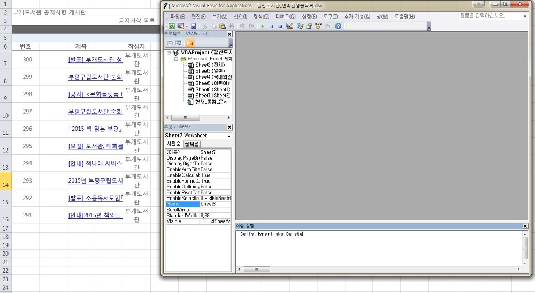Close the 속성 - Sheet7 properties panel
The width and height of the screenshot is (535, 293).
pos(230,127)
